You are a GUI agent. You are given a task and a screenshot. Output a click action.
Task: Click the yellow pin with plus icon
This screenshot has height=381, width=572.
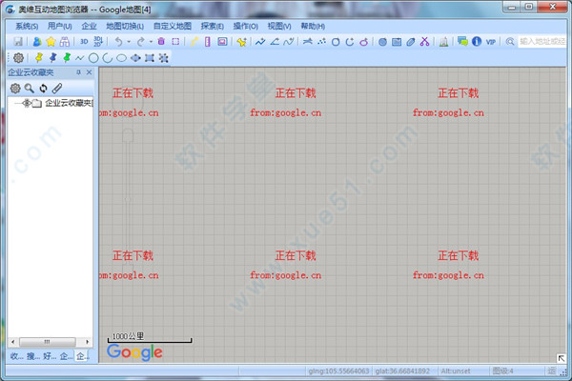tap(241, 42)
